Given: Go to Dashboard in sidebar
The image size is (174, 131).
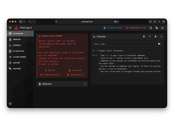Looking at the screenshot, I should (20, 34).
